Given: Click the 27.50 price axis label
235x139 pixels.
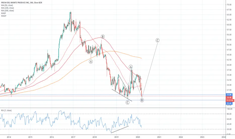Looking at the screenshot, I should click(229, 90).
